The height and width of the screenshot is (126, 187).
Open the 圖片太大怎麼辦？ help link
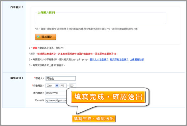[99, 60]
